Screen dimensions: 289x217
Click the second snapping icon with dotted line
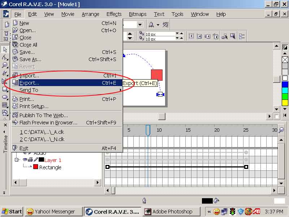pyautogui.click(x=199, y=36)
